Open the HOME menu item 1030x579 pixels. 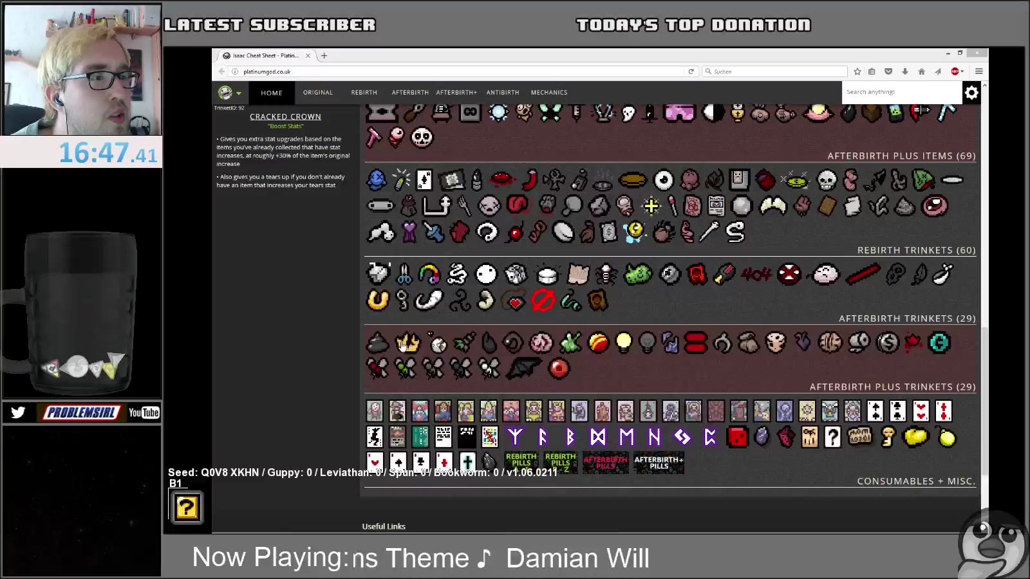click(x=272, y=93)
